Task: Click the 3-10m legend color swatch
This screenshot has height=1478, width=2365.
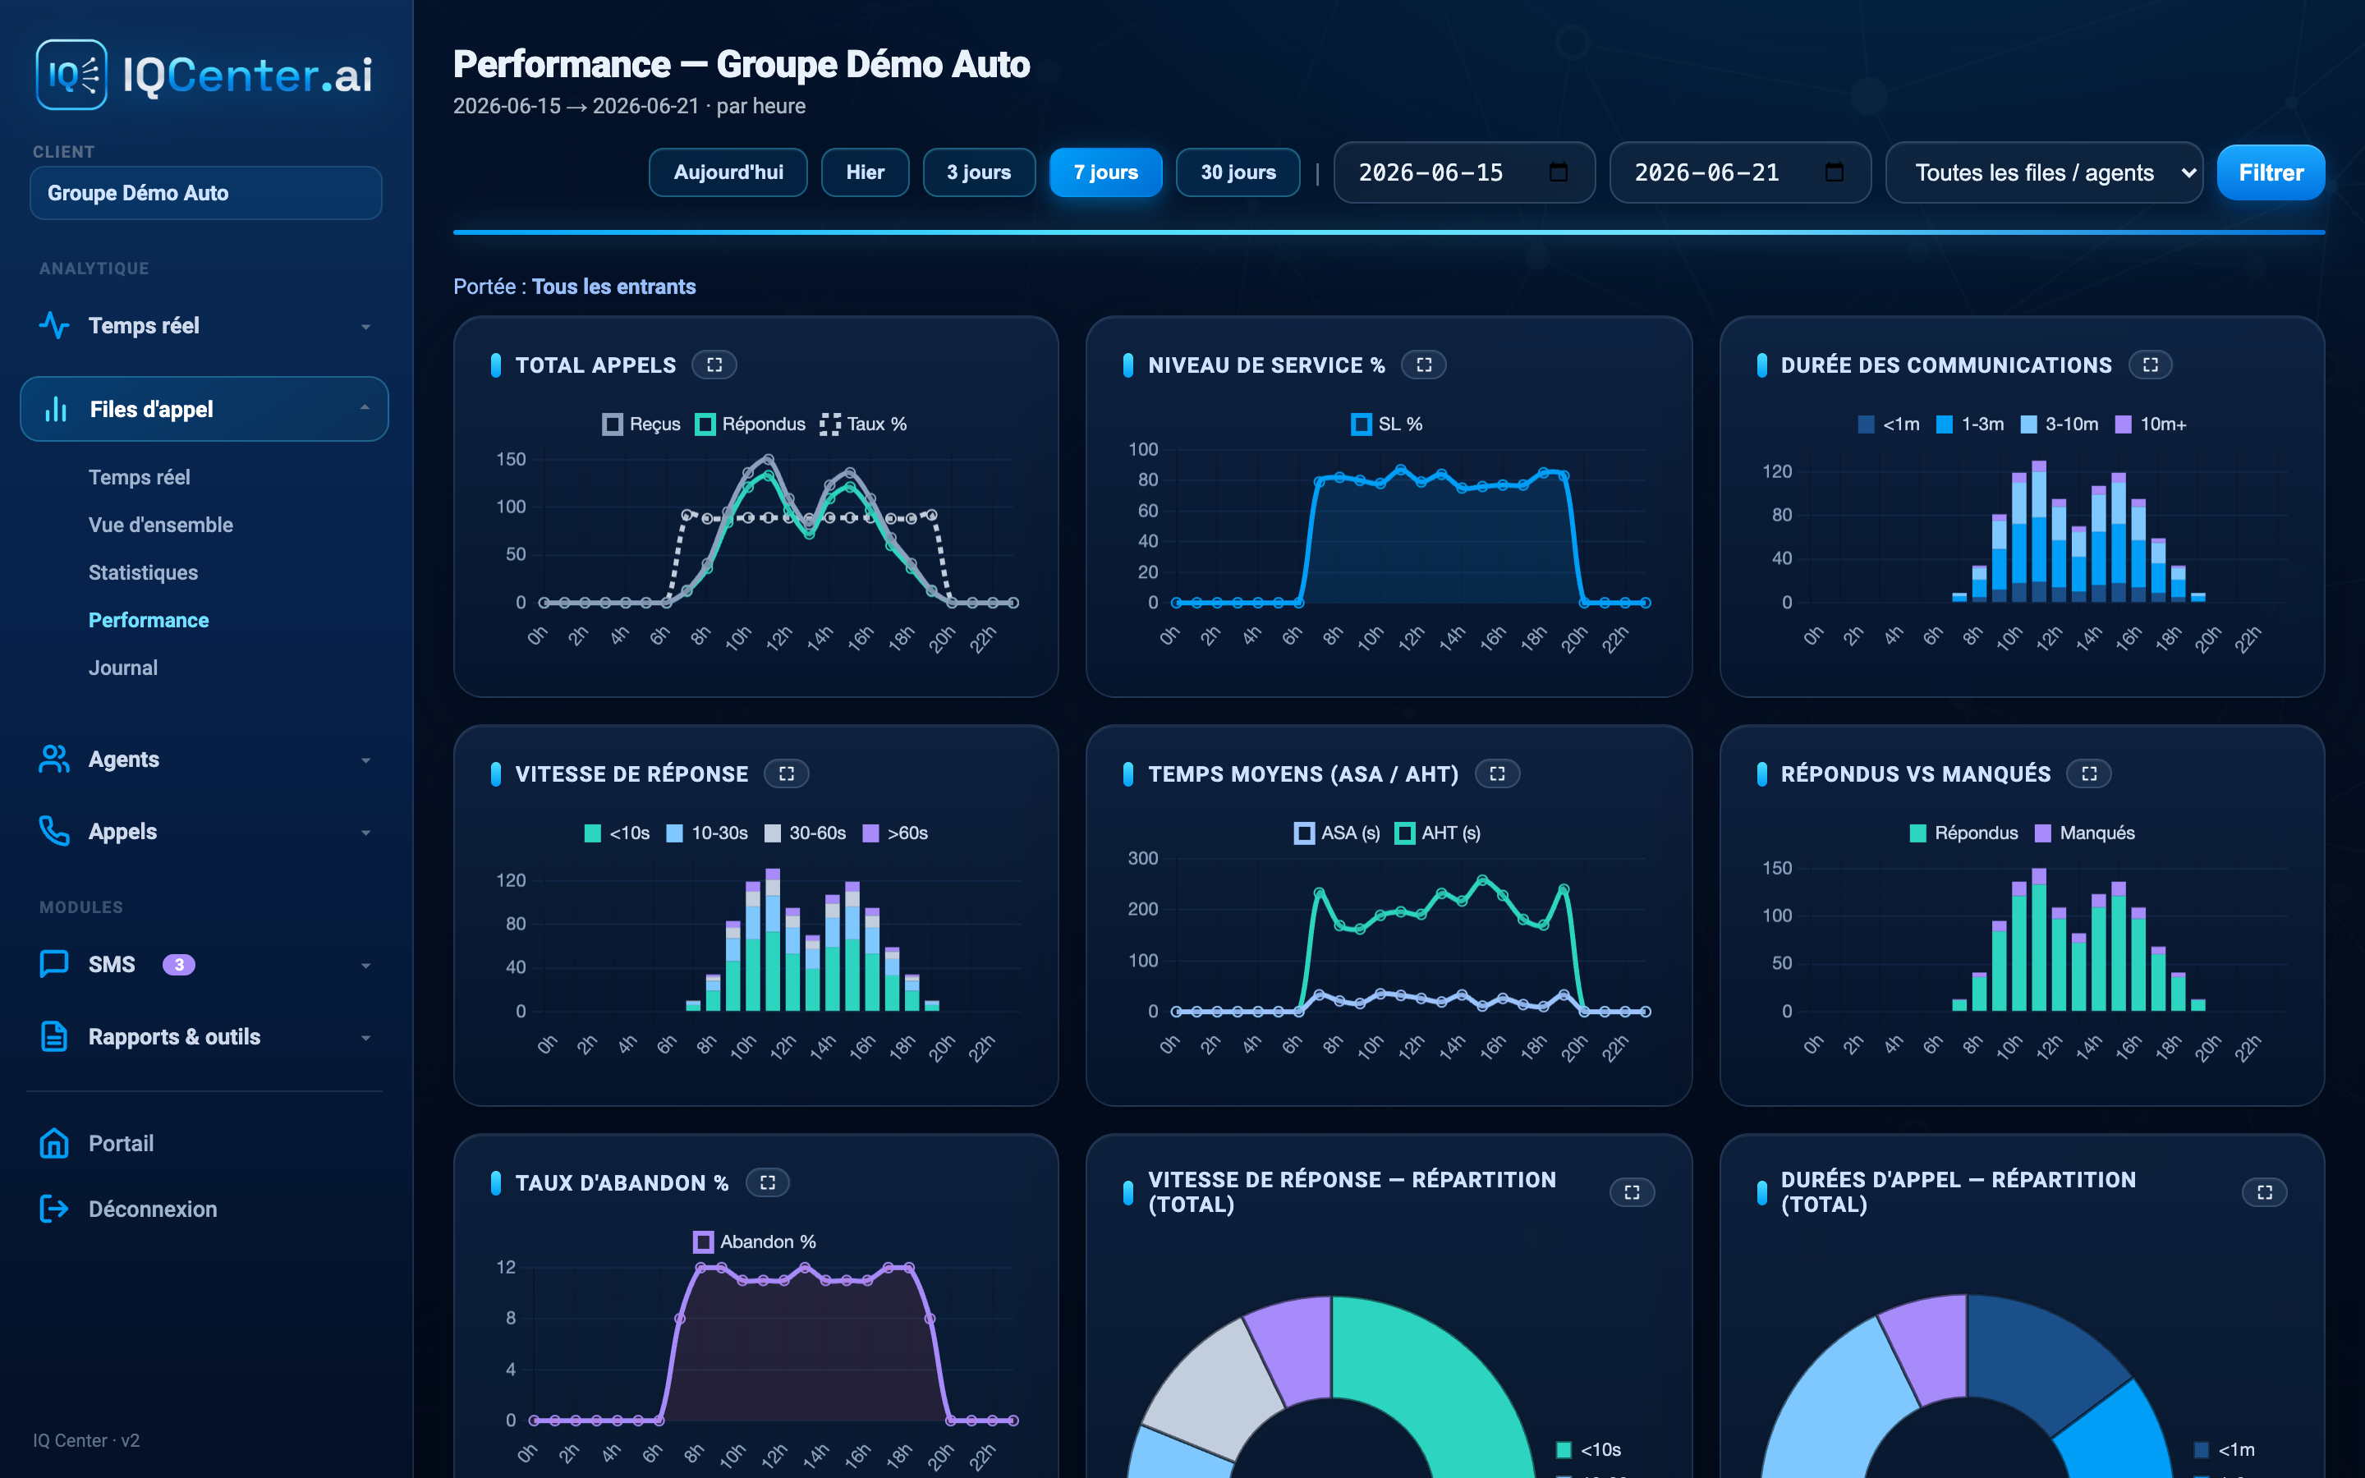Action: [2027, 425]
